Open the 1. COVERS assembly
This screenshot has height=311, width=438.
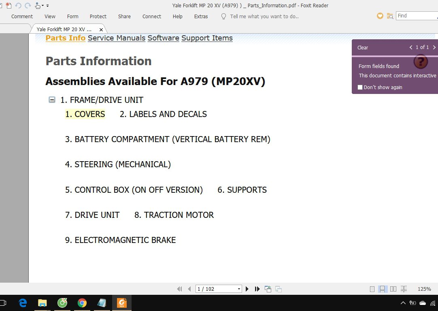pyautogui.click(x=85, y=114)
